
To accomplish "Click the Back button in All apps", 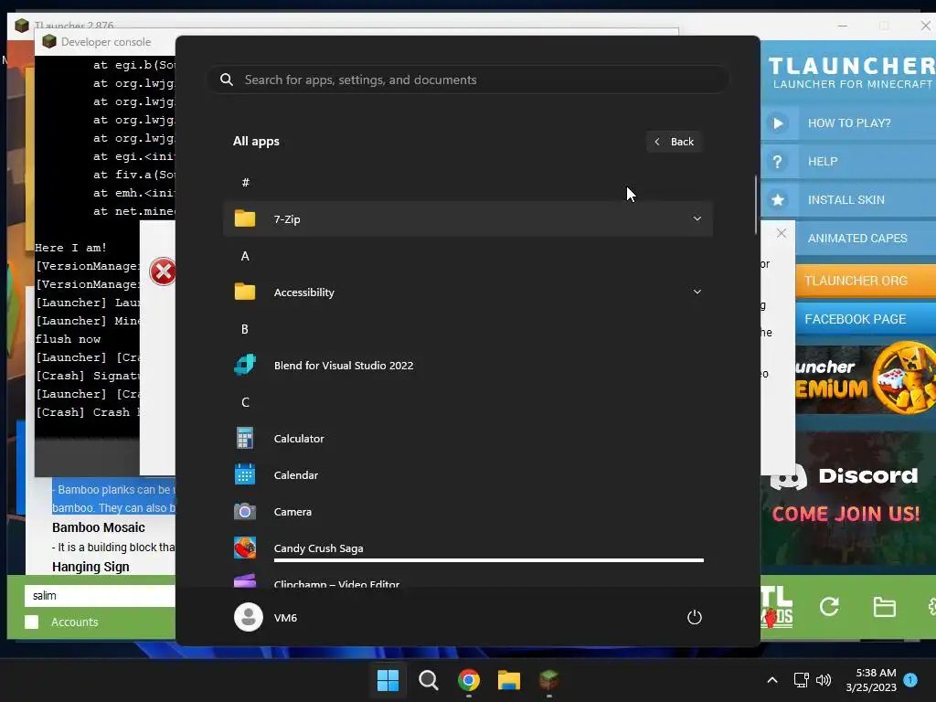I will pyautogui.click(x=674, y=142).
